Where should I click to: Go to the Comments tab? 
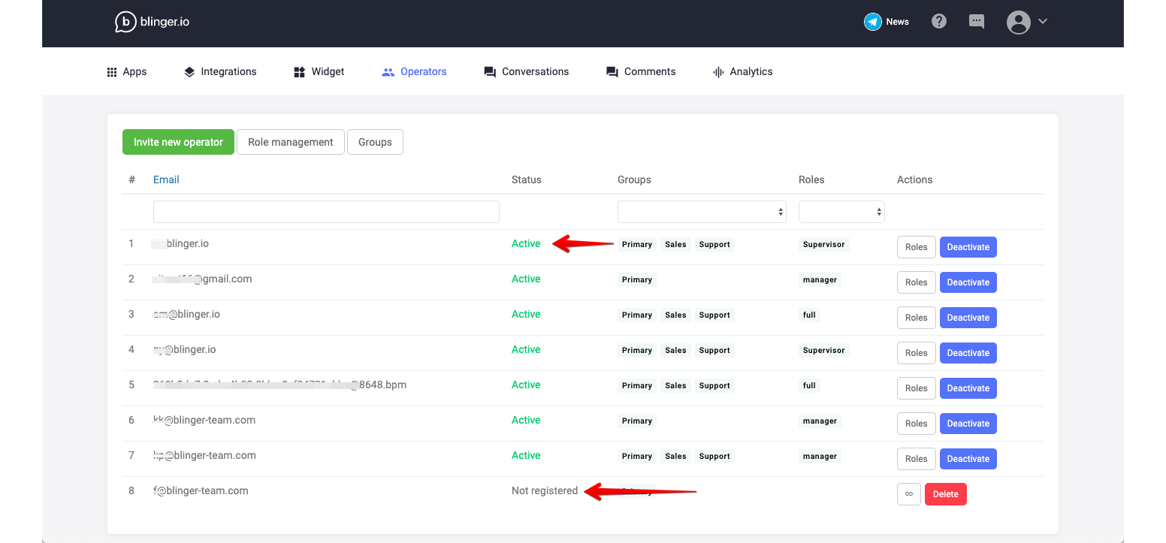pos(641,71)
